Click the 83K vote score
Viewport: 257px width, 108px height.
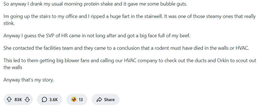point(18,99)
